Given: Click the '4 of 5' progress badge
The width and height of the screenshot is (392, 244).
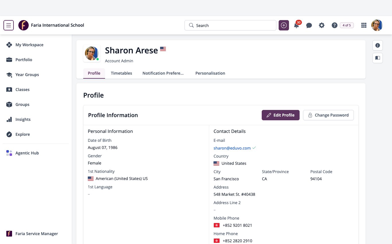Looking at the screenshot, I should 347,25.
